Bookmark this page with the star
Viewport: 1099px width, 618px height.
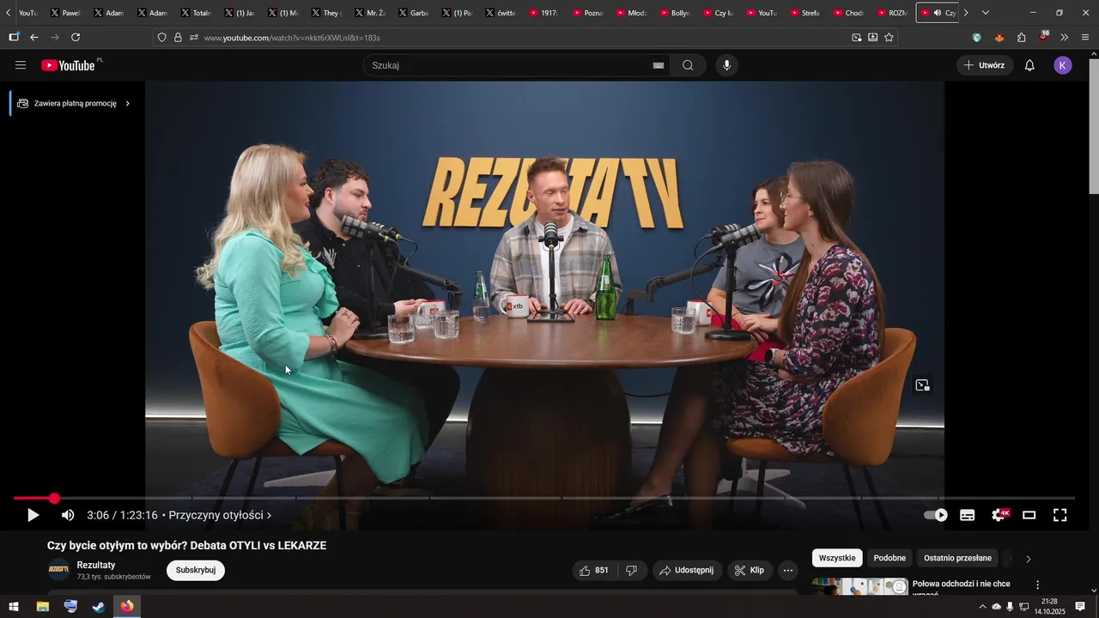coord(889,37)
